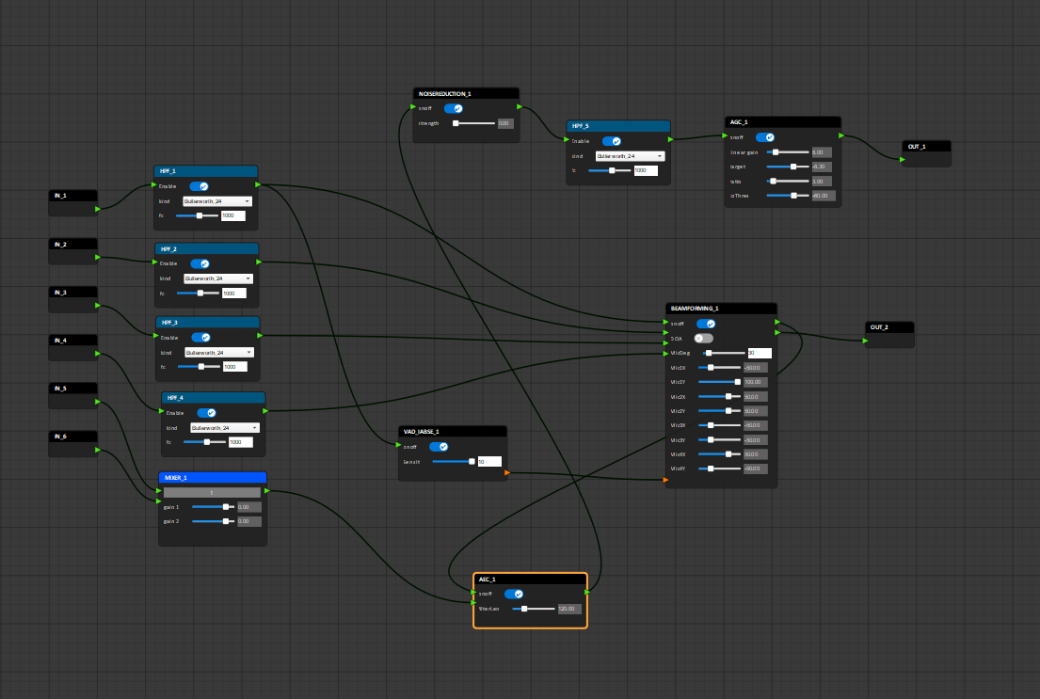
Task: Click the VAD_IABSE_1 Sensit value field
Action: pos(489,462)
